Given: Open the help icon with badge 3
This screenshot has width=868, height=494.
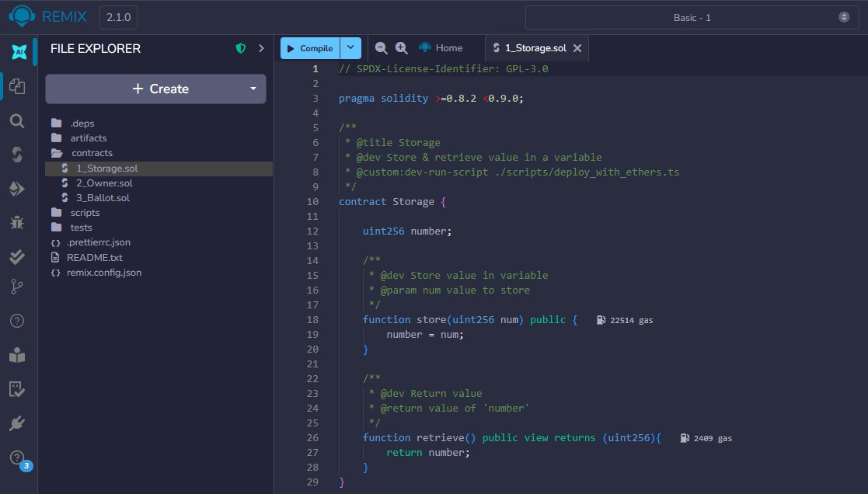Looking at the screenshot, I should (19, 458).
